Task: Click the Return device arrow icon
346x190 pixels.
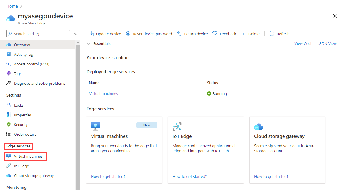Action: [x=179, y=34]
